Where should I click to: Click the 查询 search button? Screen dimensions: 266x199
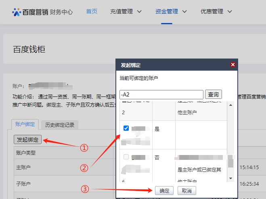[x=213, y=94]
